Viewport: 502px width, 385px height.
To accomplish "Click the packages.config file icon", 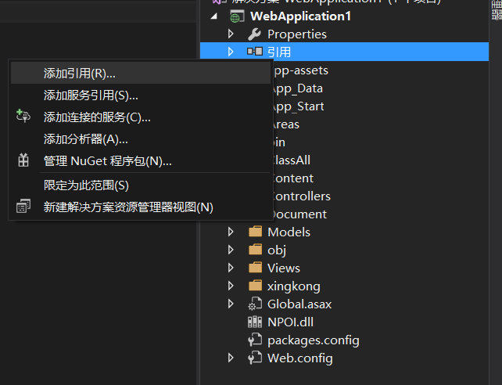I will [255, 340].
